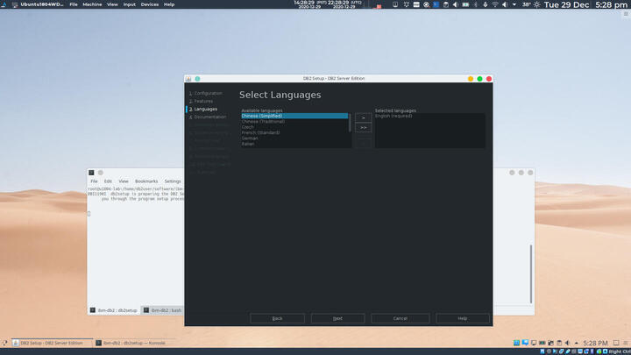631x355 pixels.
Task: Click the Next button in DB2 Setup
Action: pos(337,318)
